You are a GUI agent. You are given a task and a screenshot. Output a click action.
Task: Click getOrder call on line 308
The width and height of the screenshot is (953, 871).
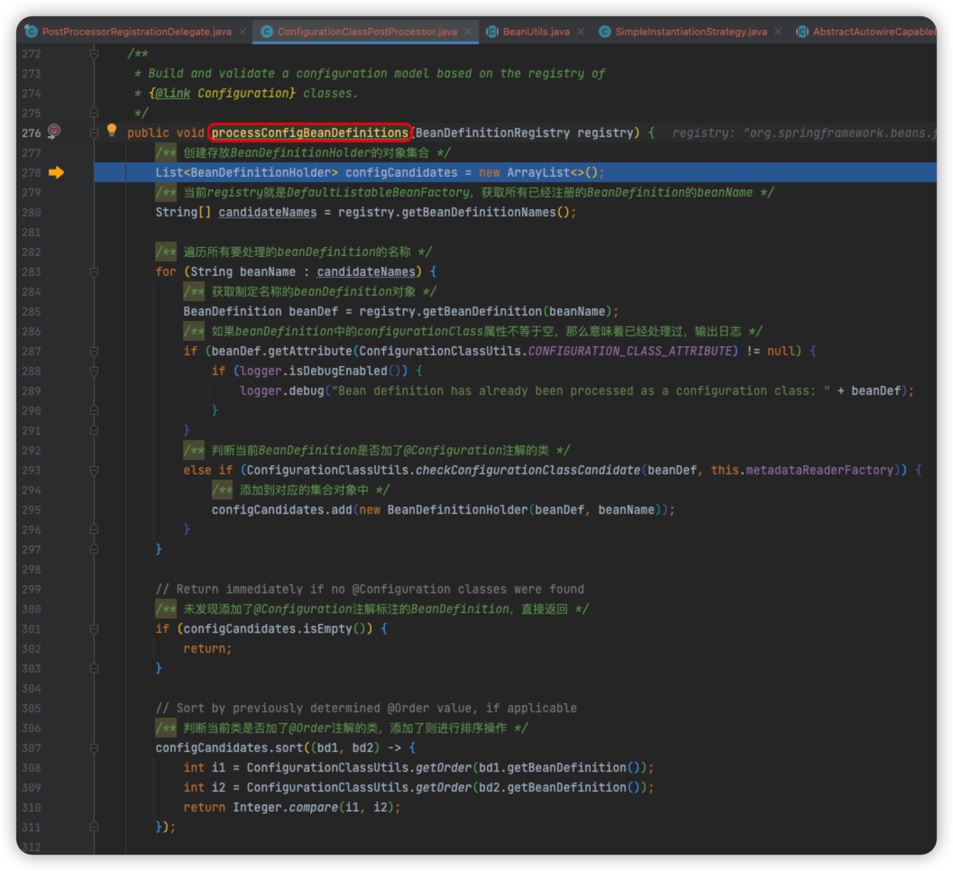[443, 768]
